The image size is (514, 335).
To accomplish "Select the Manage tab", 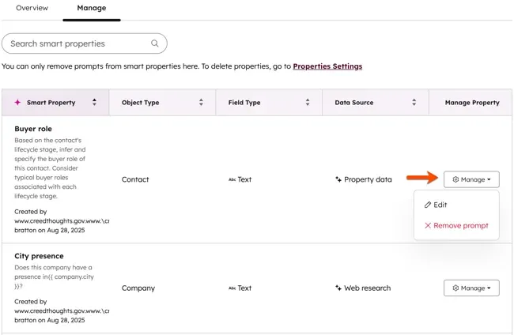I will (91, 8).
